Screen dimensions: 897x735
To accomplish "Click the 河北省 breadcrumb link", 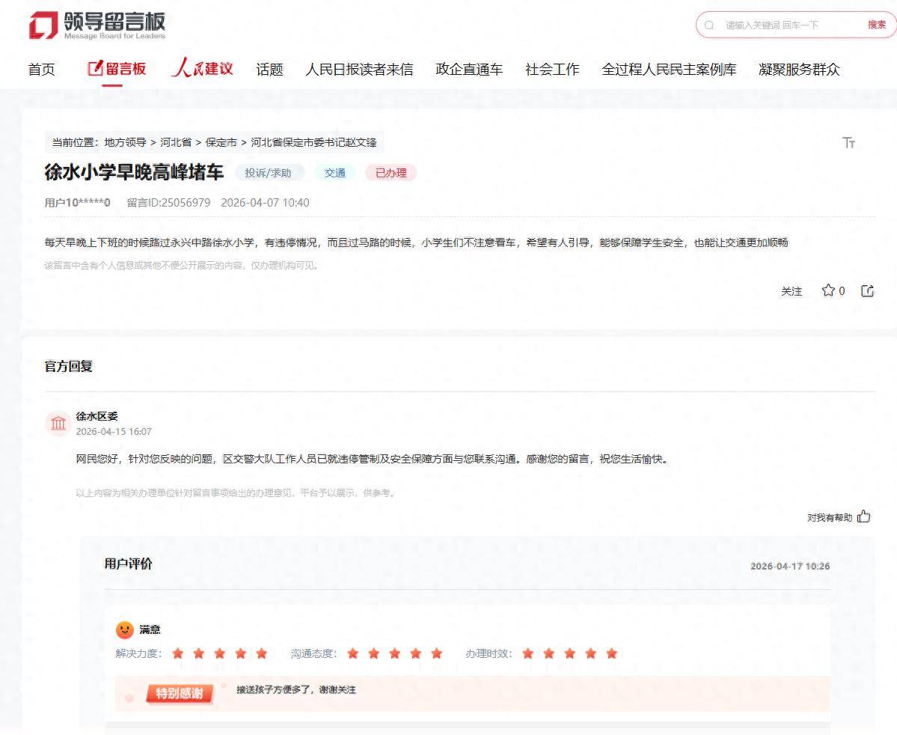I will click(x=176, y=142).
